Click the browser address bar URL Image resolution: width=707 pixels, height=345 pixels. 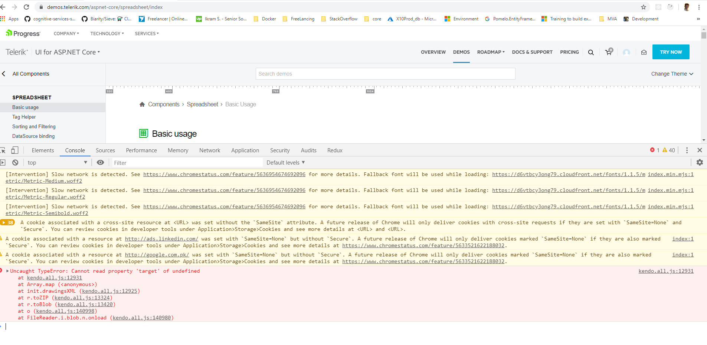pos(105,7)
